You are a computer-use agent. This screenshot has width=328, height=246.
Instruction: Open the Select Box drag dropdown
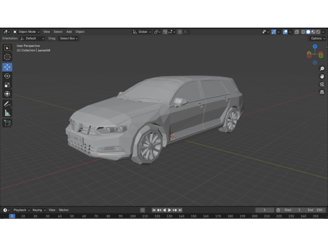tap(68, 38)
